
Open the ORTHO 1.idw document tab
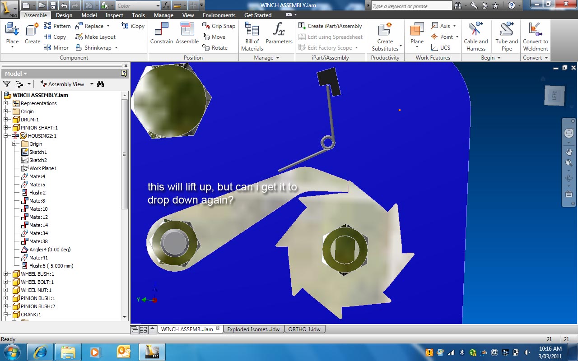[305, 329]
